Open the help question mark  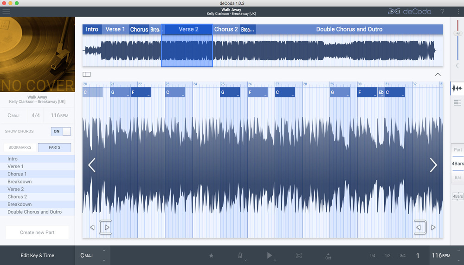(x=442, y=12)
